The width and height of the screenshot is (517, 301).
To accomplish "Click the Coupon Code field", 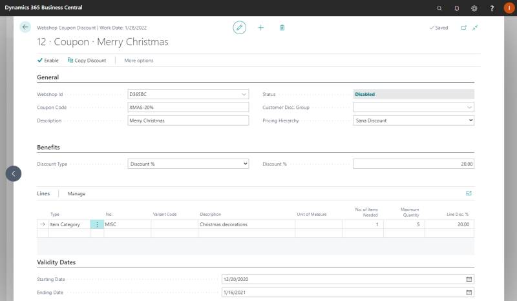I will (x=188, y=107).
